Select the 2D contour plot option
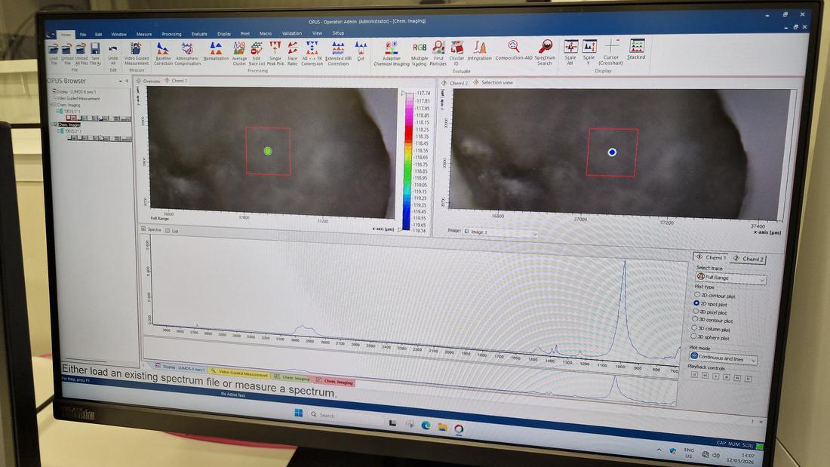Image resolution: width=830 pixels, height=467 pixels. click(x=696, y=295)
